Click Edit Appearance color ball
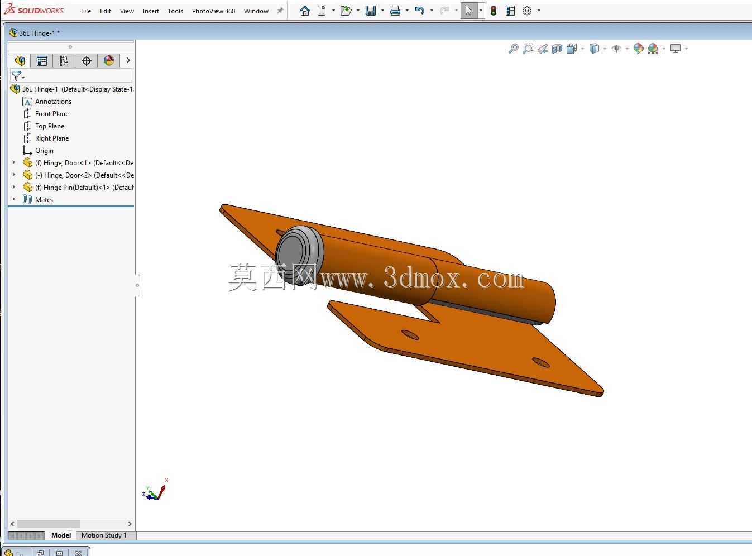The width and height of the screenshot is (752, 556). pos(639,49)
